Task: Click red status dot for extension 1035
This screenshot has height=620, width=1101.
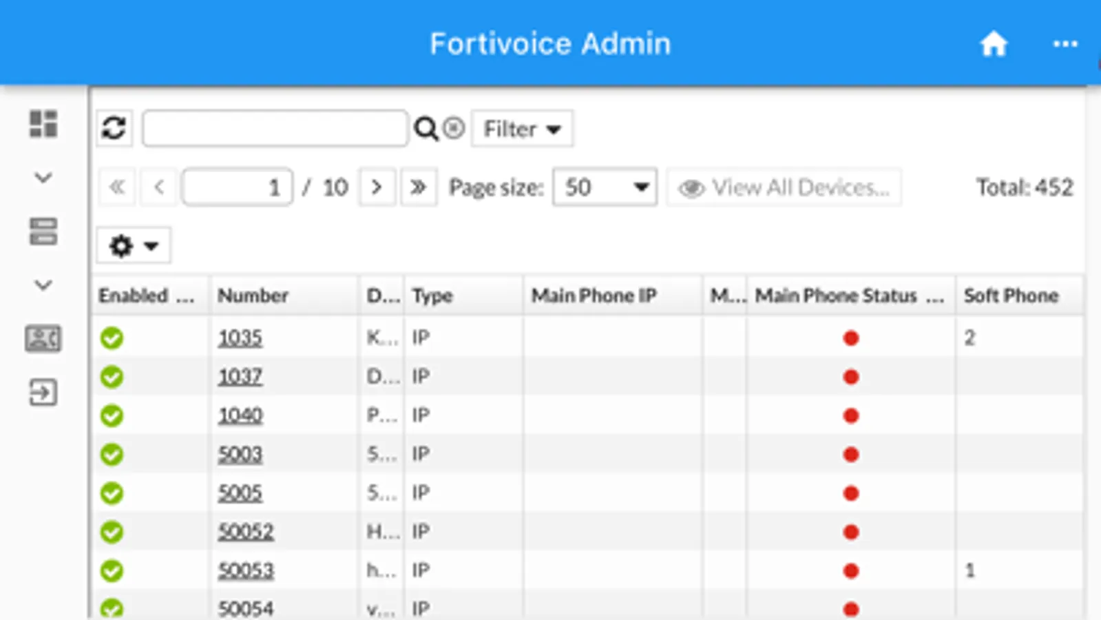Action: click(x=851, y=338)
